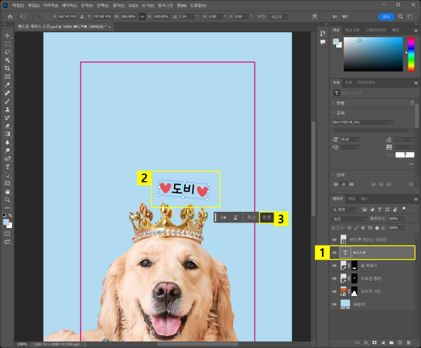Select the Horizontal Type tool
421x348 pixels.
point(7,166)
